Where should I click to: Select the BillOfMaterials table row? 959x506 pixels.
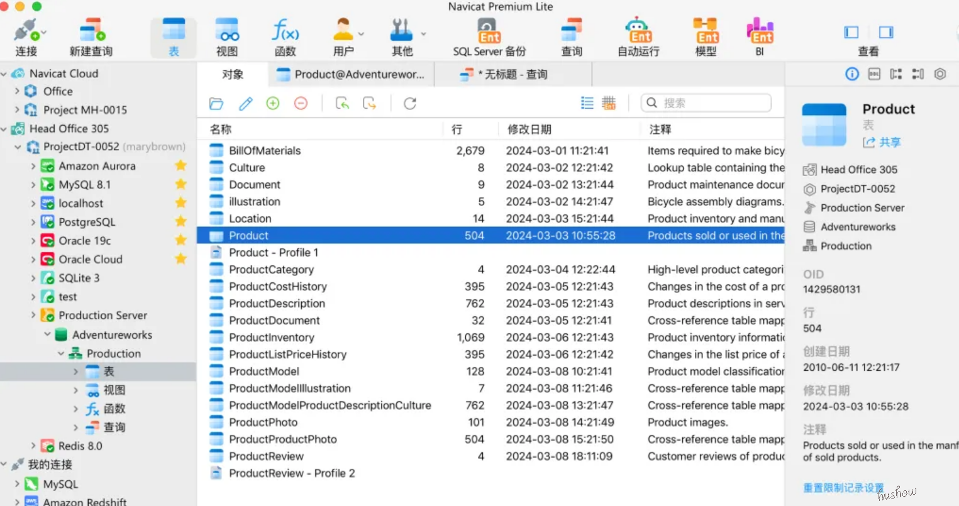491,151
